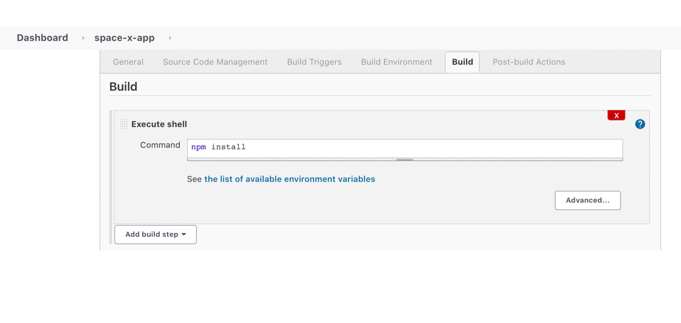Open the space-x-app breadcrumb link
The width and height of the screenshot is (681, 323).
click(x=124, y=38)
